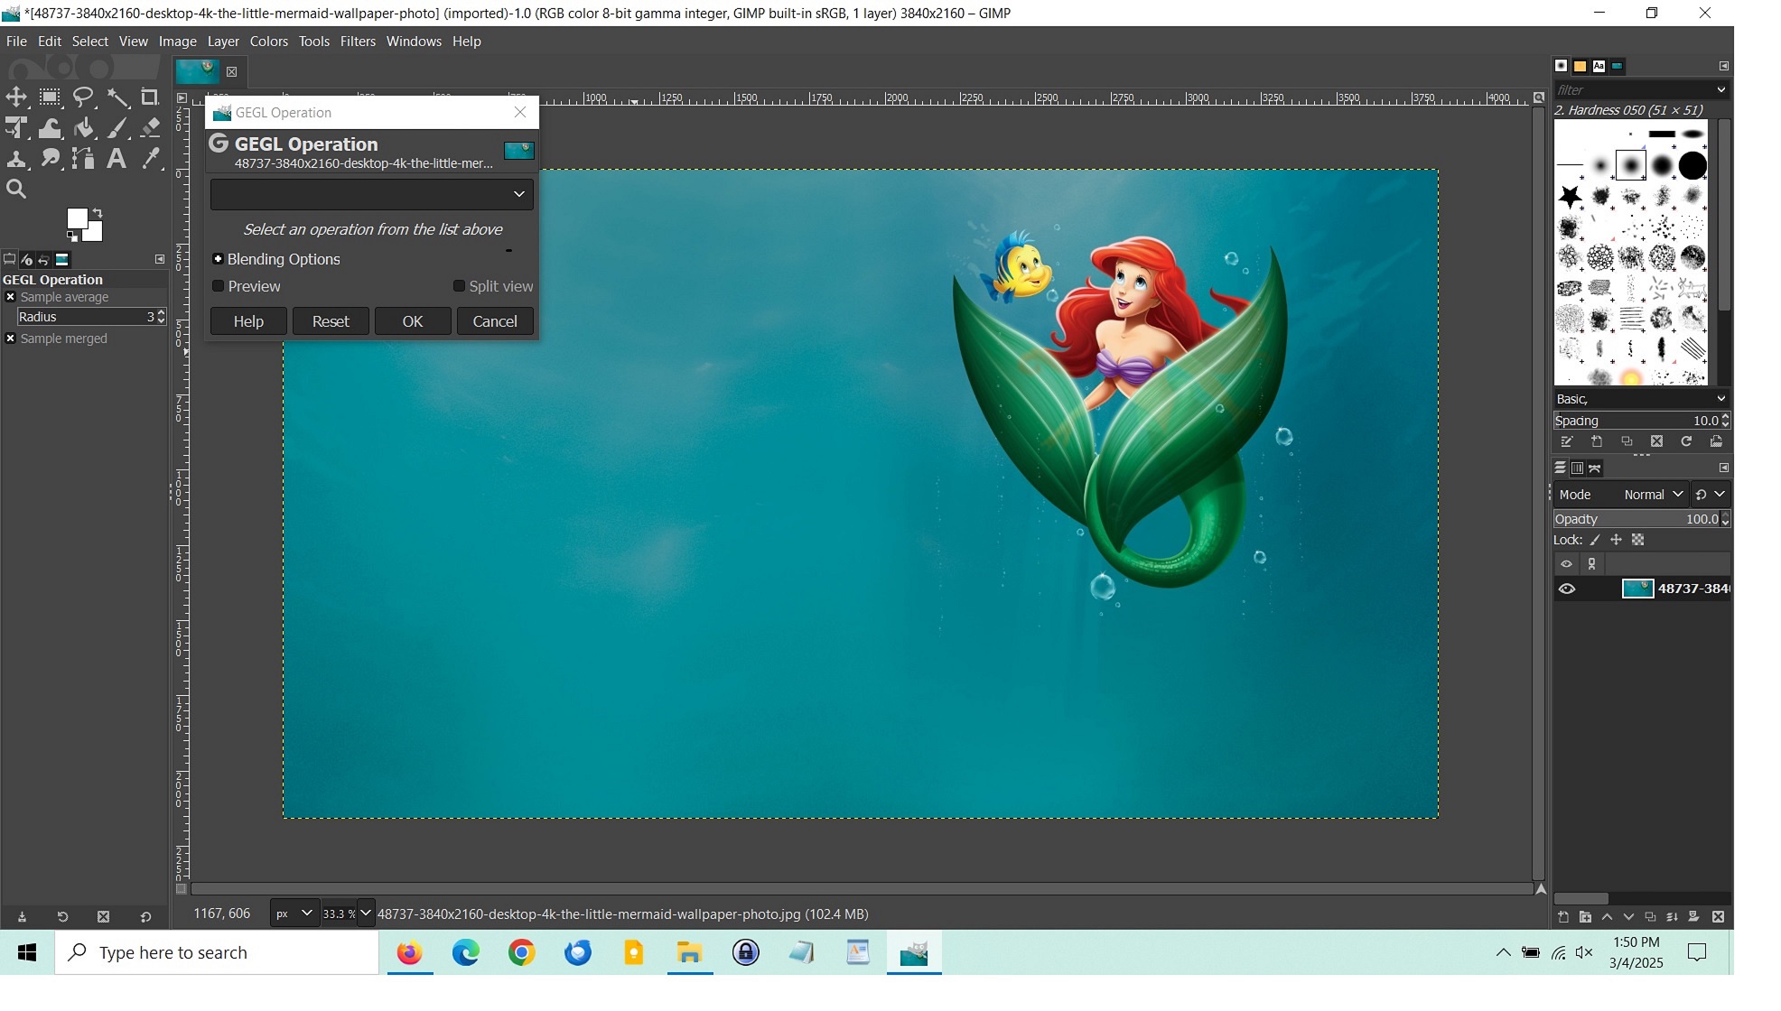Activate the Eraser tool
Viewport: 1781px width, 1011px height.
150,128
